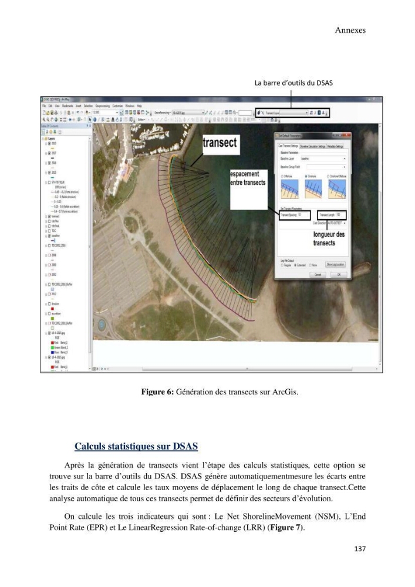This screenshot has width=415, height=587.
Task: Toggle the baseline layer checkbox
Action: click(49, 236)
